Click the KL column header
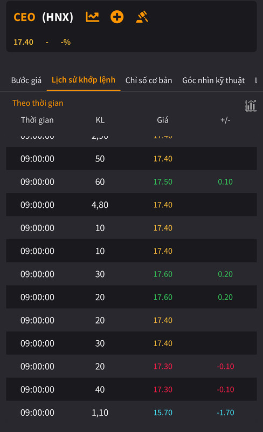263x432 pixels. pos(100,120)
